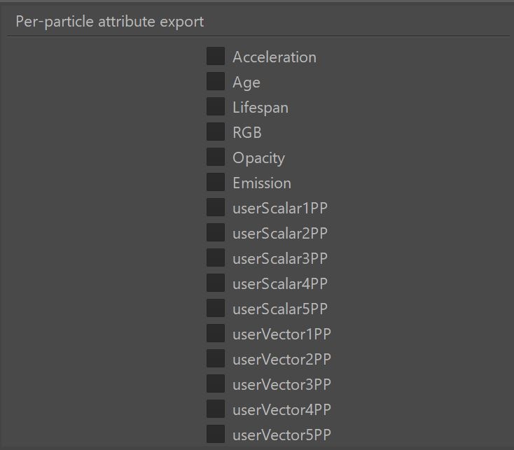The image size is (514, 450).
Task: Check the Age export option
Action: pos(216,81)
